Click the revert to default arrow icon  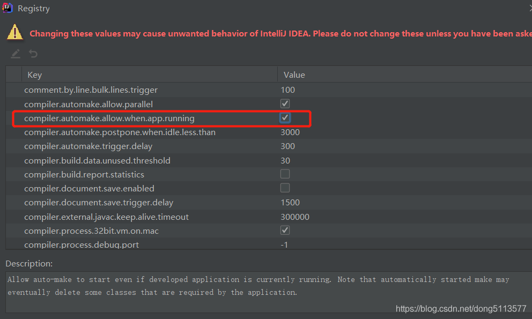tap(33, 54)
